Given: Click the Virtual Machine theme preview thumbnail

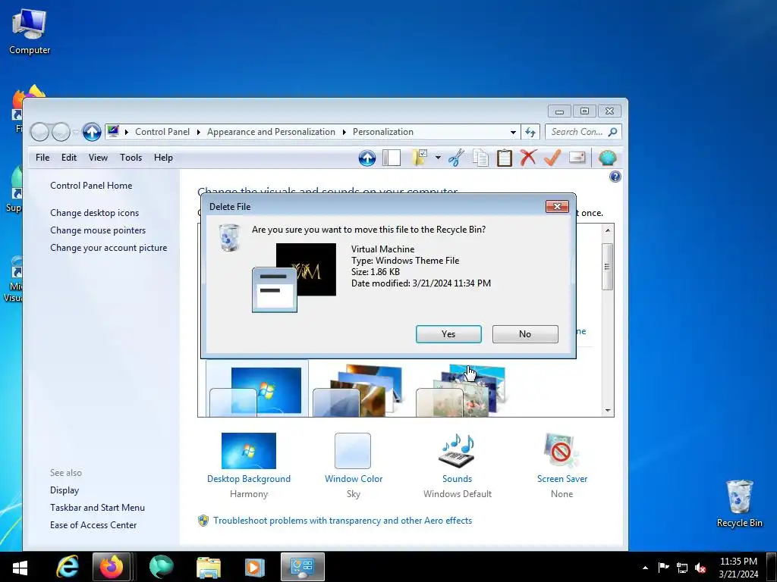Looking at the screenshot, I should tap(294, 277).
